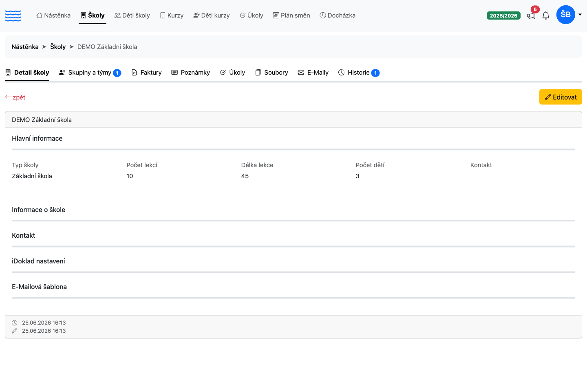
Task: Open the megaphone announcements icon
Action: coord(531,15)
